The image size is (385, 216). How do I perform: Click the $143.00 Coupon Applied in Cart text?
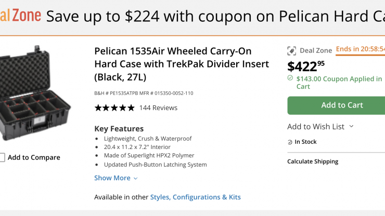pos(339,83)
